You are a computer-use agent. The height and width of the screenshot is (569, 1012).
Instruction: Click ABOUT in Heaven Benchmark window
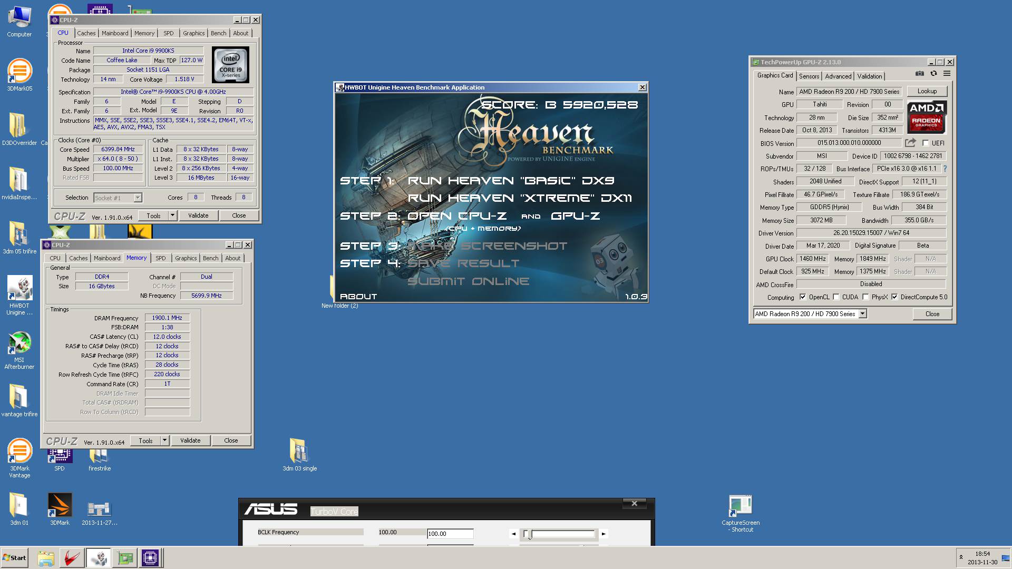(x=358, y=297)
